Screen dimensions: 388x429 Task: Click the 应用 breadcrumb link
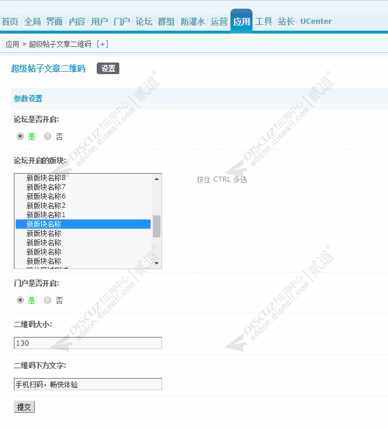[x=12, y=44]
